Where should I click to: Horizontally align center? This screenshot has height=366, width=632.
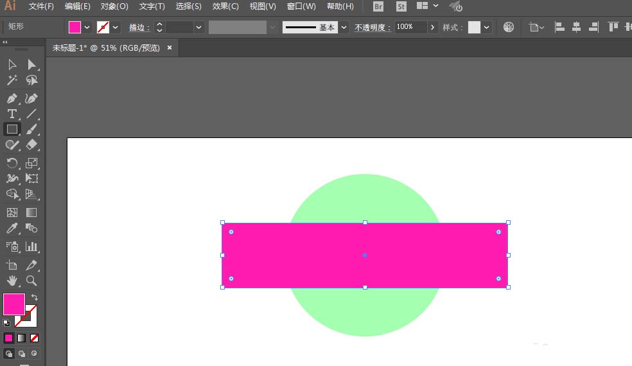click(x=576, y=27)
